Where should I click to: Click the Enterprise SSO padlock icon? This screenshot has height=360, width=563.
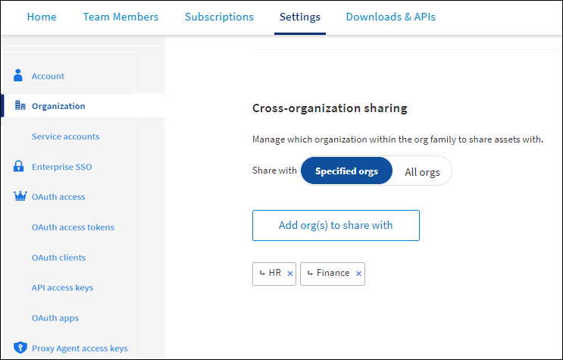[20, 167]
